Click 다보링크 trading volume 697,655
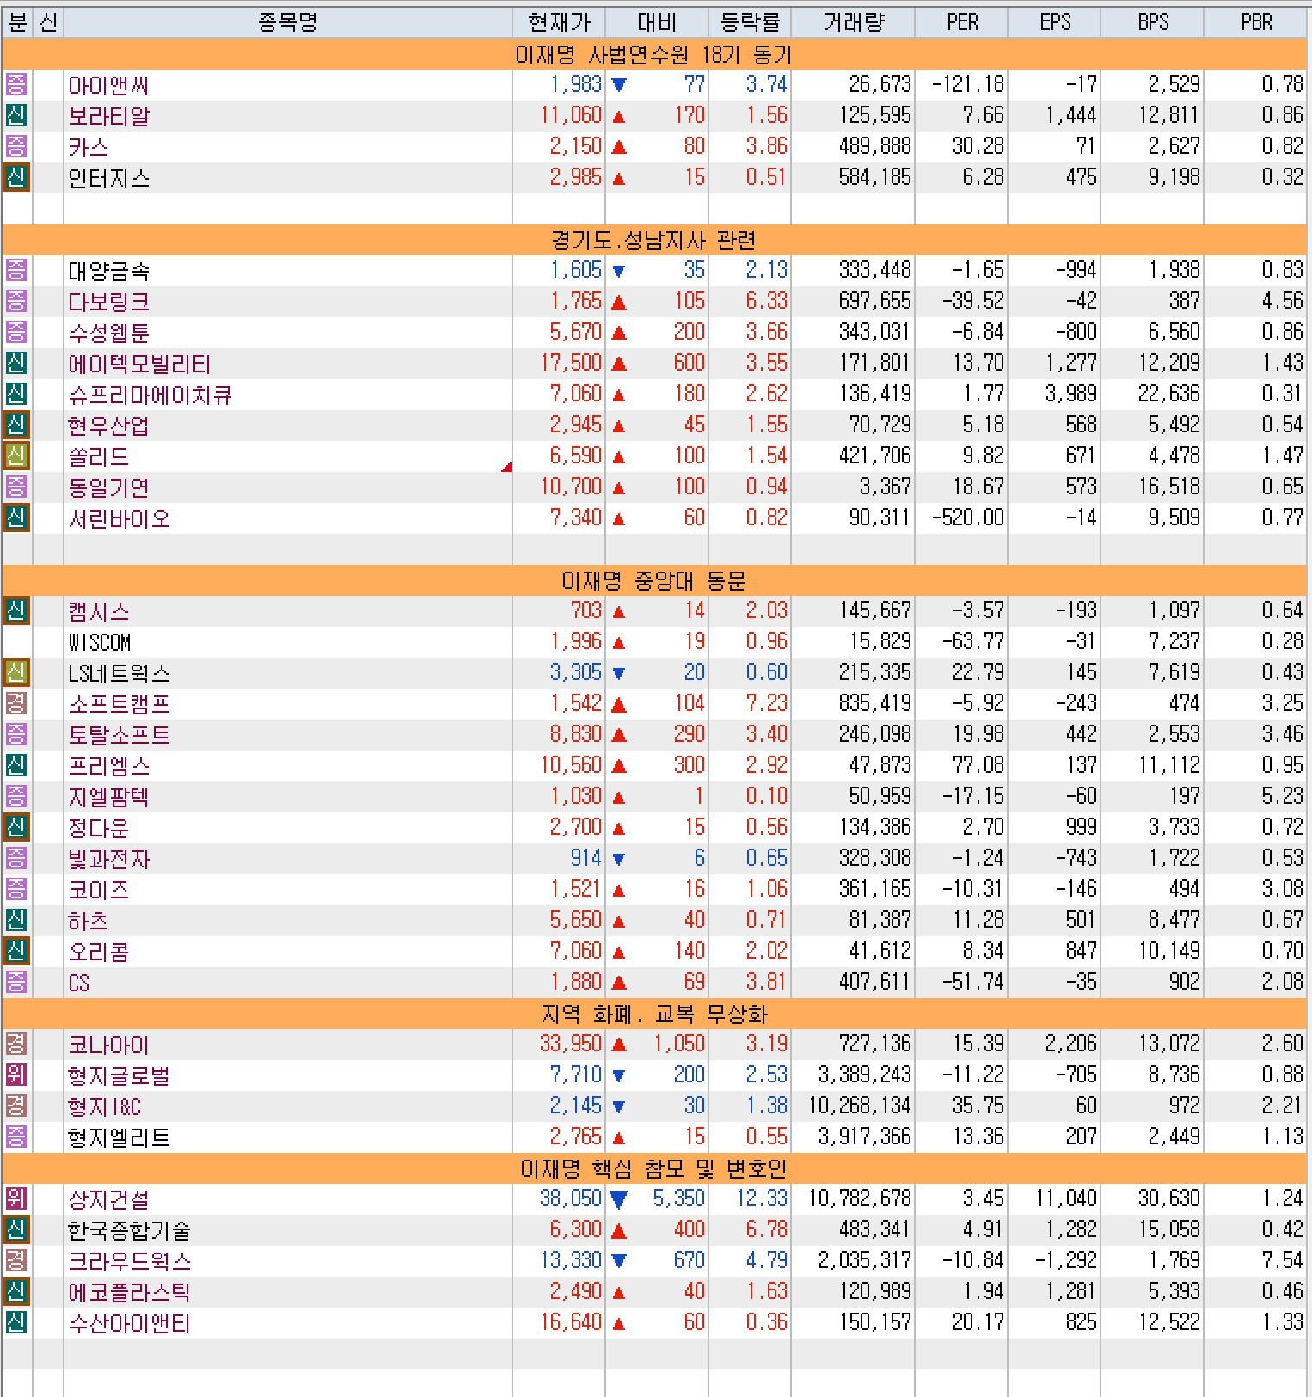 click(875, 301)
